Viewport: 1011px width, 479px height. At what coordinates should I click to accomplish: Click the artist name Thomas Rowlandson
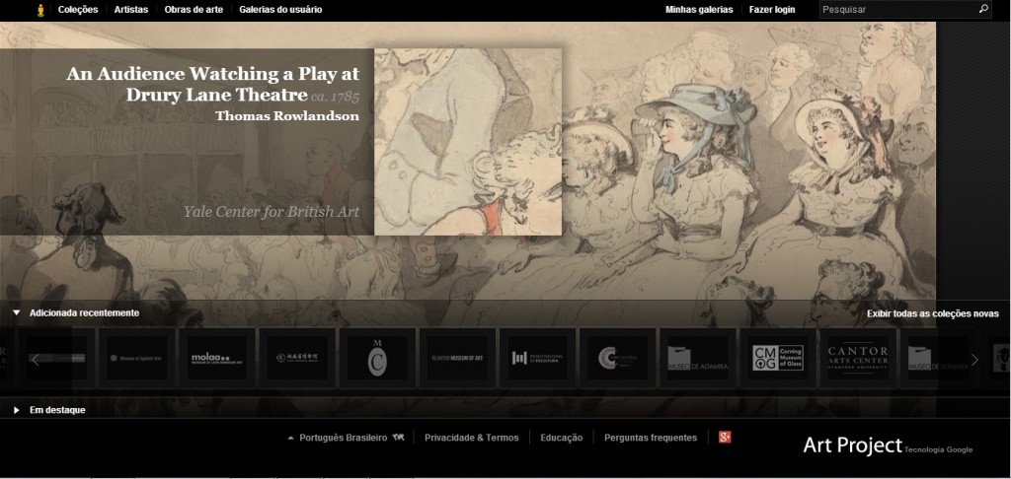coord(287,116)
